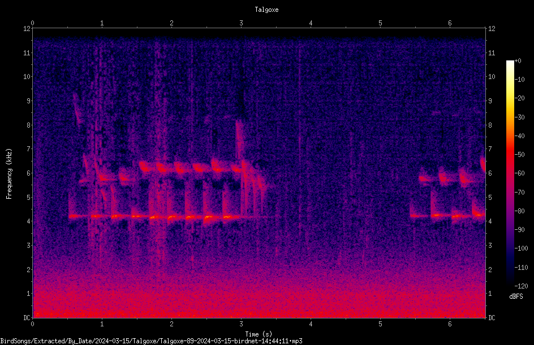Image resolution: width=534 pixels, height=345 pixels.
Task: Click the +0 label on color scale
Action: [518, 61]
